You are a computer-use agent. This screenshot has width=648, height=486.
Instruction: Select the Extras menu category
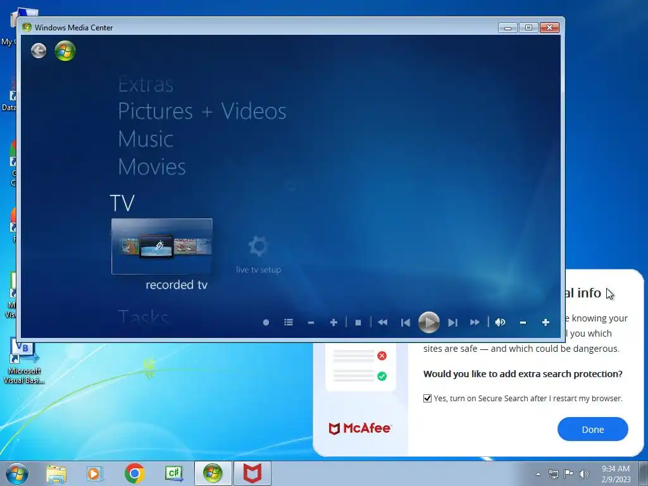click(x=146, y=84)
